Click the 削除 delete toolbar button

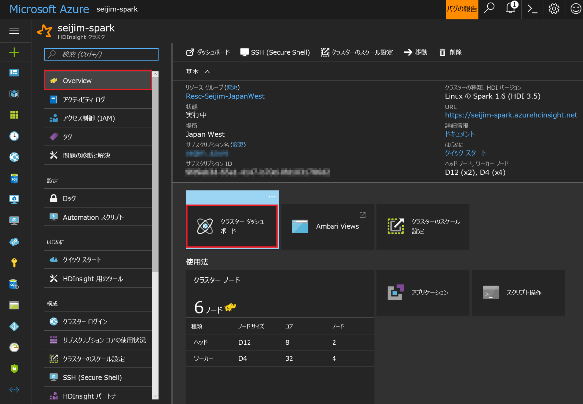[451, 52]
